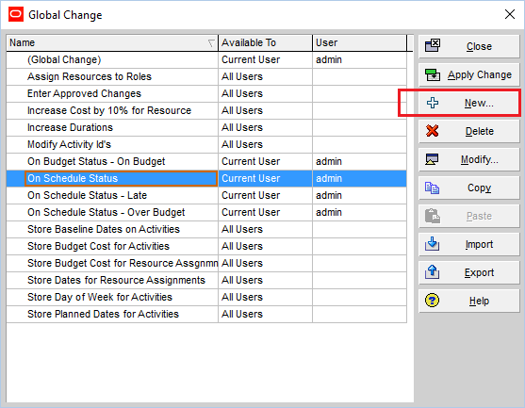
Task: Click the Copy pages icon
Action: pos(432,188)
